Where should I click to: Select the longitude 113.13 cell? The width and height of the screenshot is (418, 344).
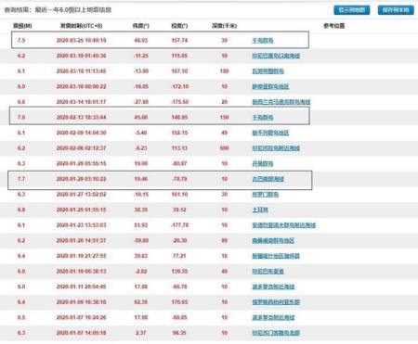click(179, 148)
